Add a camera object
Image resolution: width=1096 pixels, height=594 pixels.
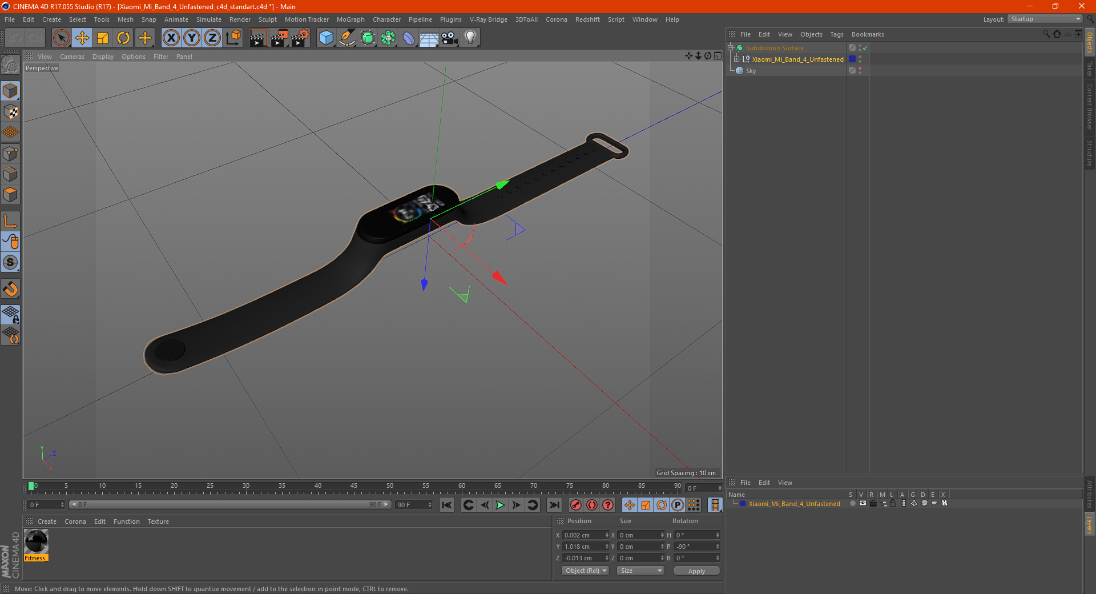(450, 38)
